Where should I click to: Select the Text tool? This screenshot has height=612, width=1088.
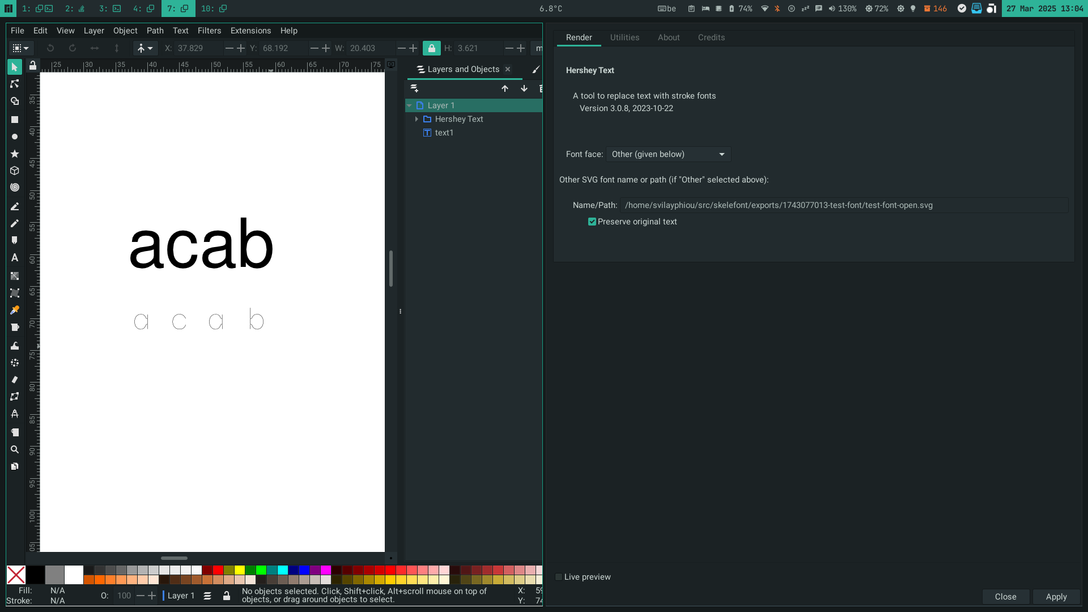click(15, 257)
